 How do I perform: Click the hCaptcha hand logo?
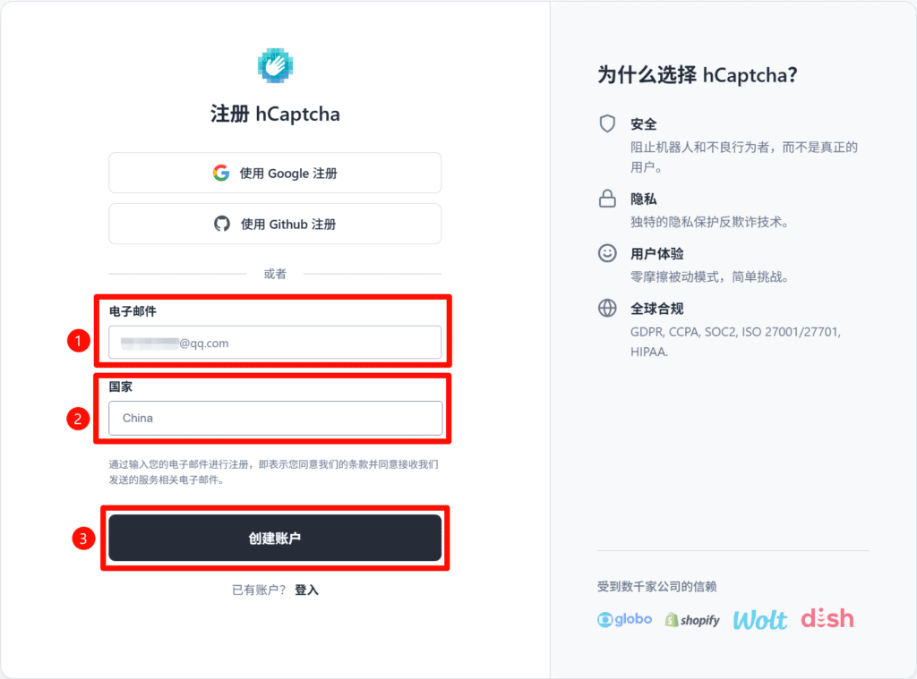(x=275, y=65)
